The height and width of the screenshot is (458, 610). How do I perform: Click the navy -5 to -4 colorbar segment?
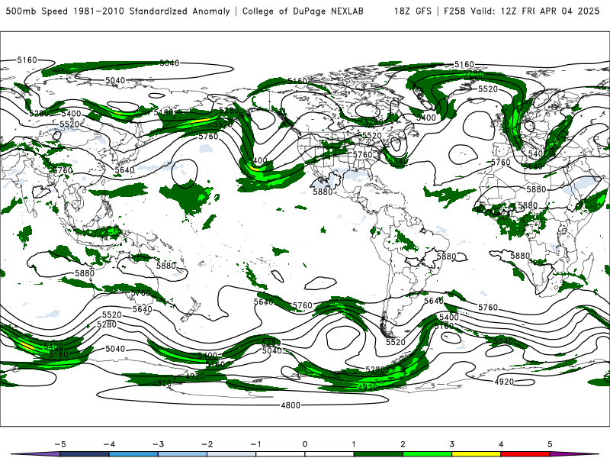pos(85,454)
